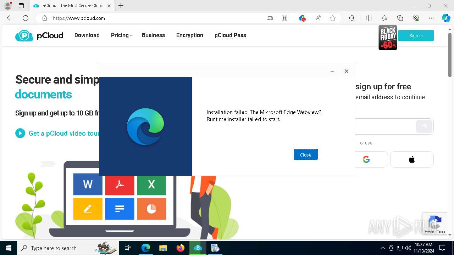
Task: Click the installer icon in taskbar
Action: click(x=215, y=248)
